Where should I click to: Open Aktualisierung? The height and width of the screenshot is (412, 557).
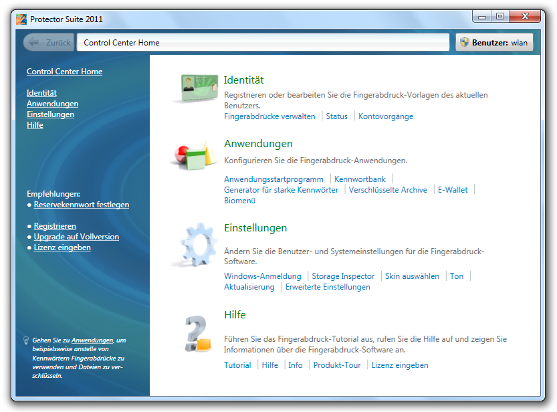pos(249,287)
